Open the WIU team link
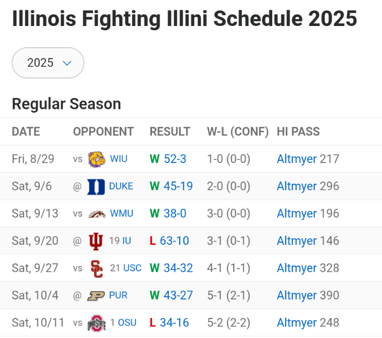The image size is (382, 338). 118,159
